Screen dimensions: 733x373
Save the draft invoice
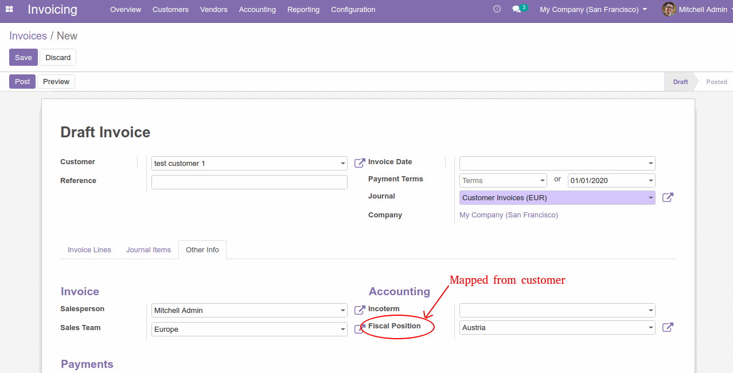pyautogui.click(x=24, y=57)
